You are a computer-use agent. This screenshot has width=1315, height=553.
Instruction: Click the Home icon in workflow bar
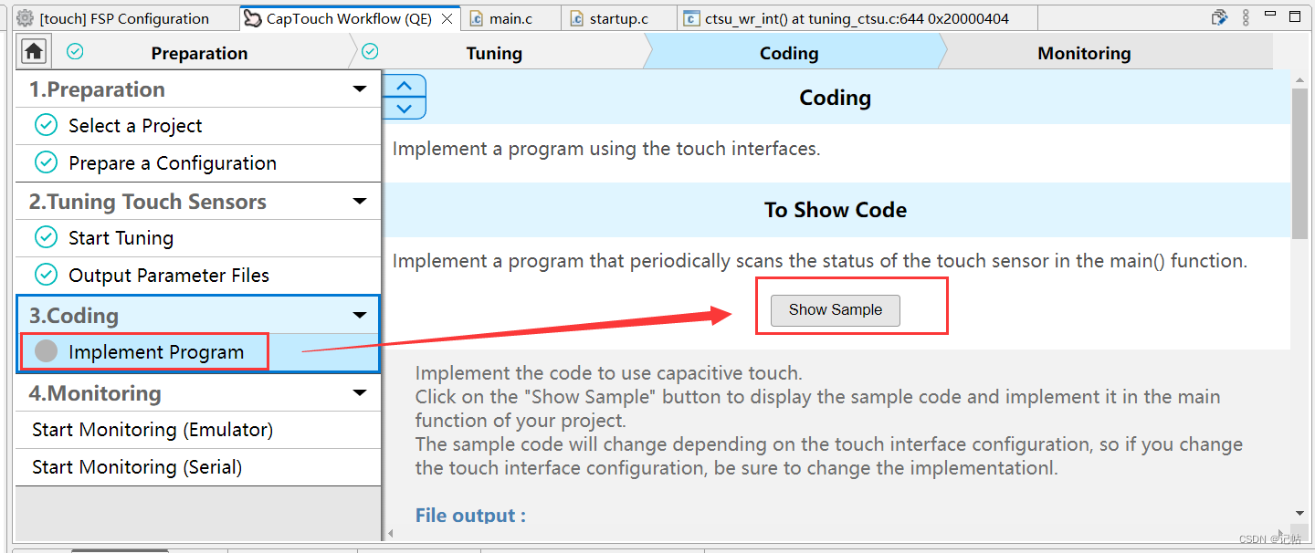pos(34,52)
